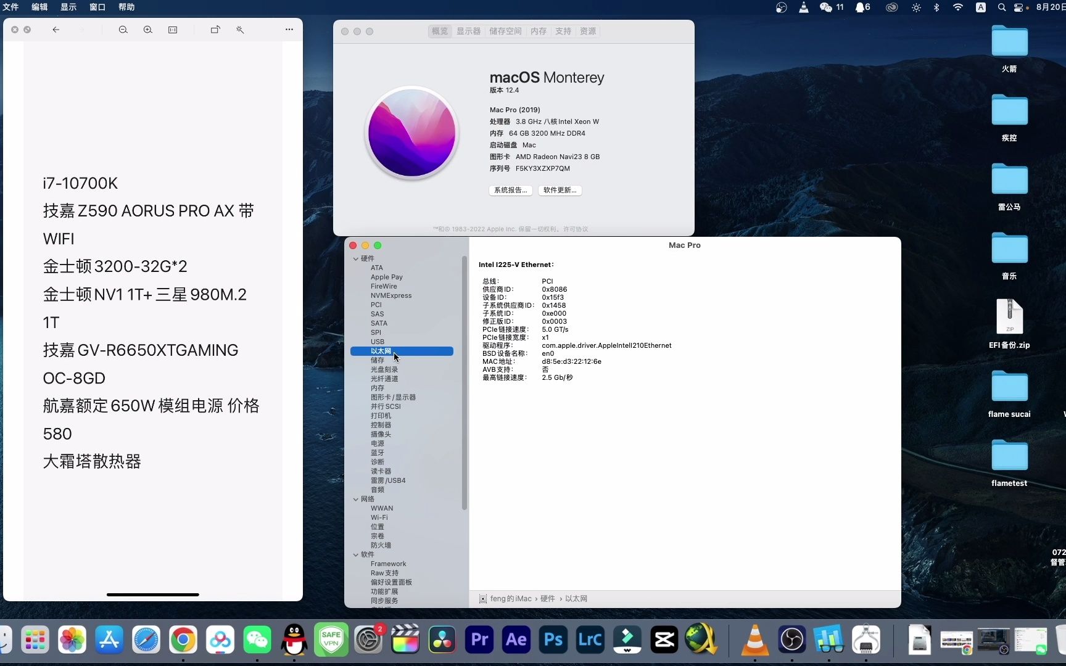This screenshot has height=666, width=1066.
Task: Click the Wi-Fi status icon in menu bar
Action: (x=957, y=7)
